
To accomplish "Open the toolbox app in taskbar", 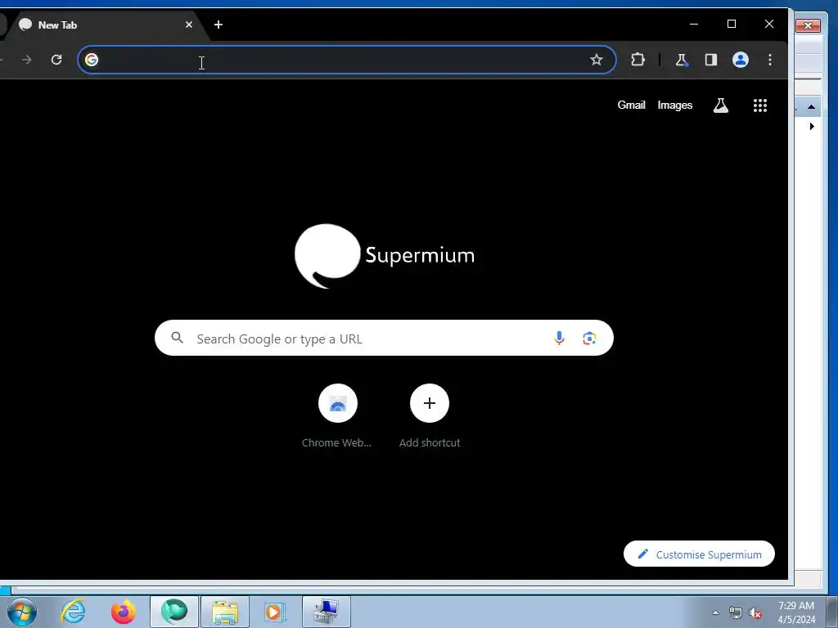I will 327,612.
